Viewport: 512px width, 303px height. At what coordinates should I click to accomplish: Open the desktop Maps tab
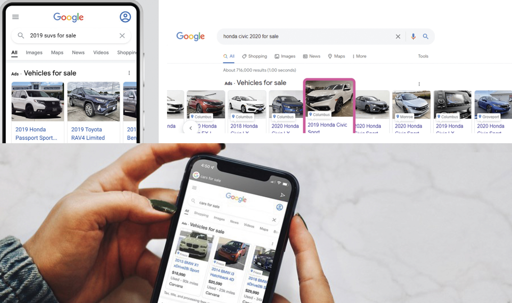click(337, 56)
